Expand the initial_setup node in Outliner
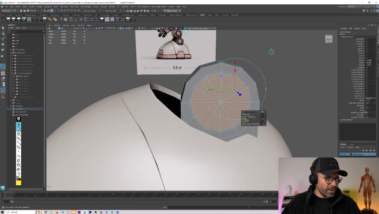The image size is (379, 214). click(x=11, y=49)
